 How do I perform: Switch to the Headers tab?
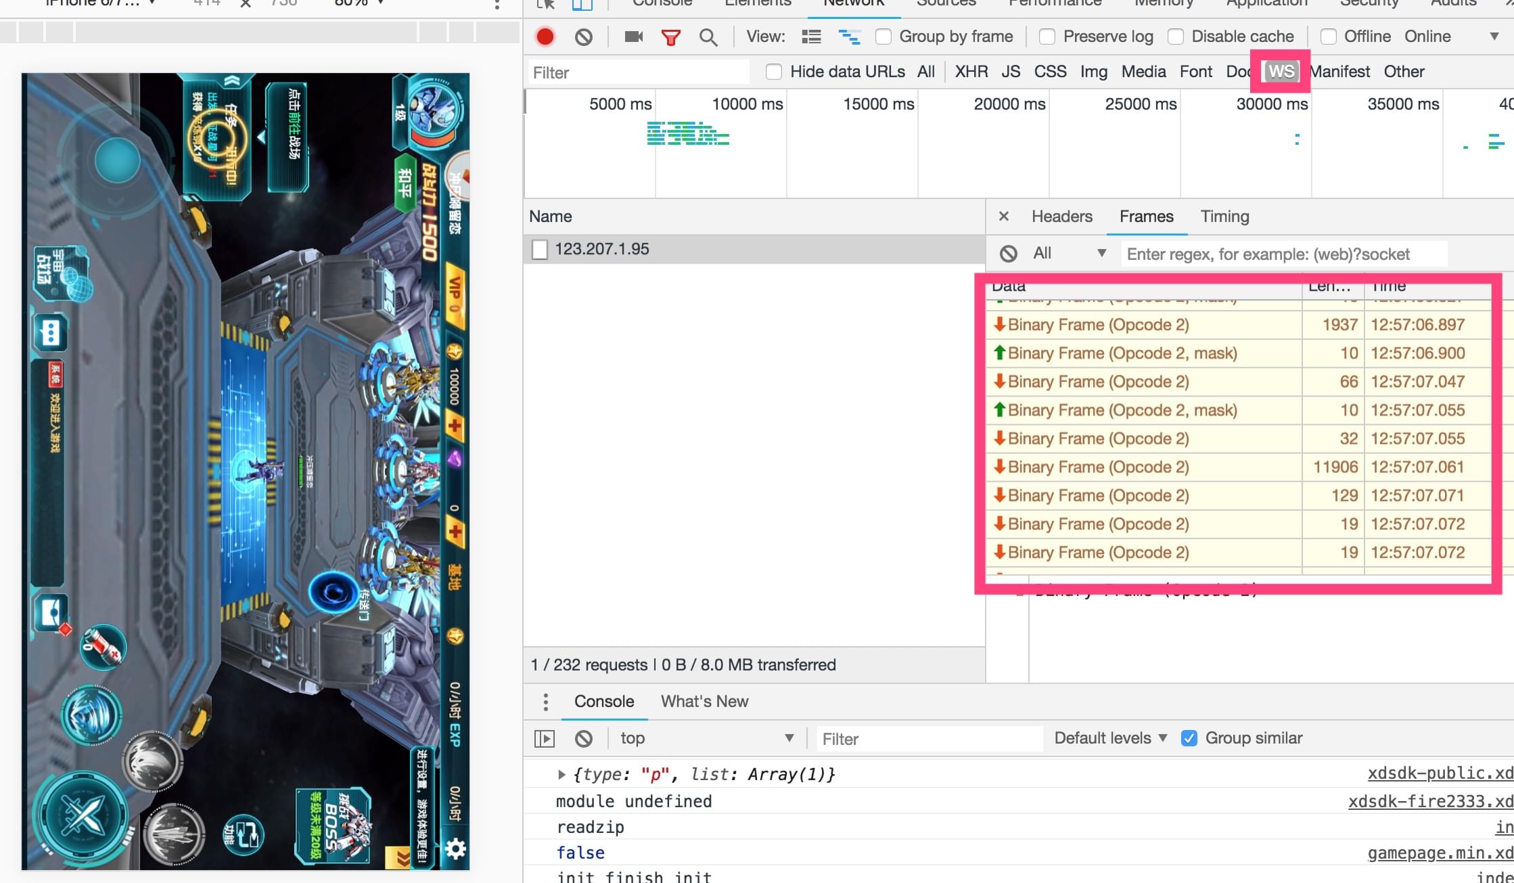[1061, 217]
